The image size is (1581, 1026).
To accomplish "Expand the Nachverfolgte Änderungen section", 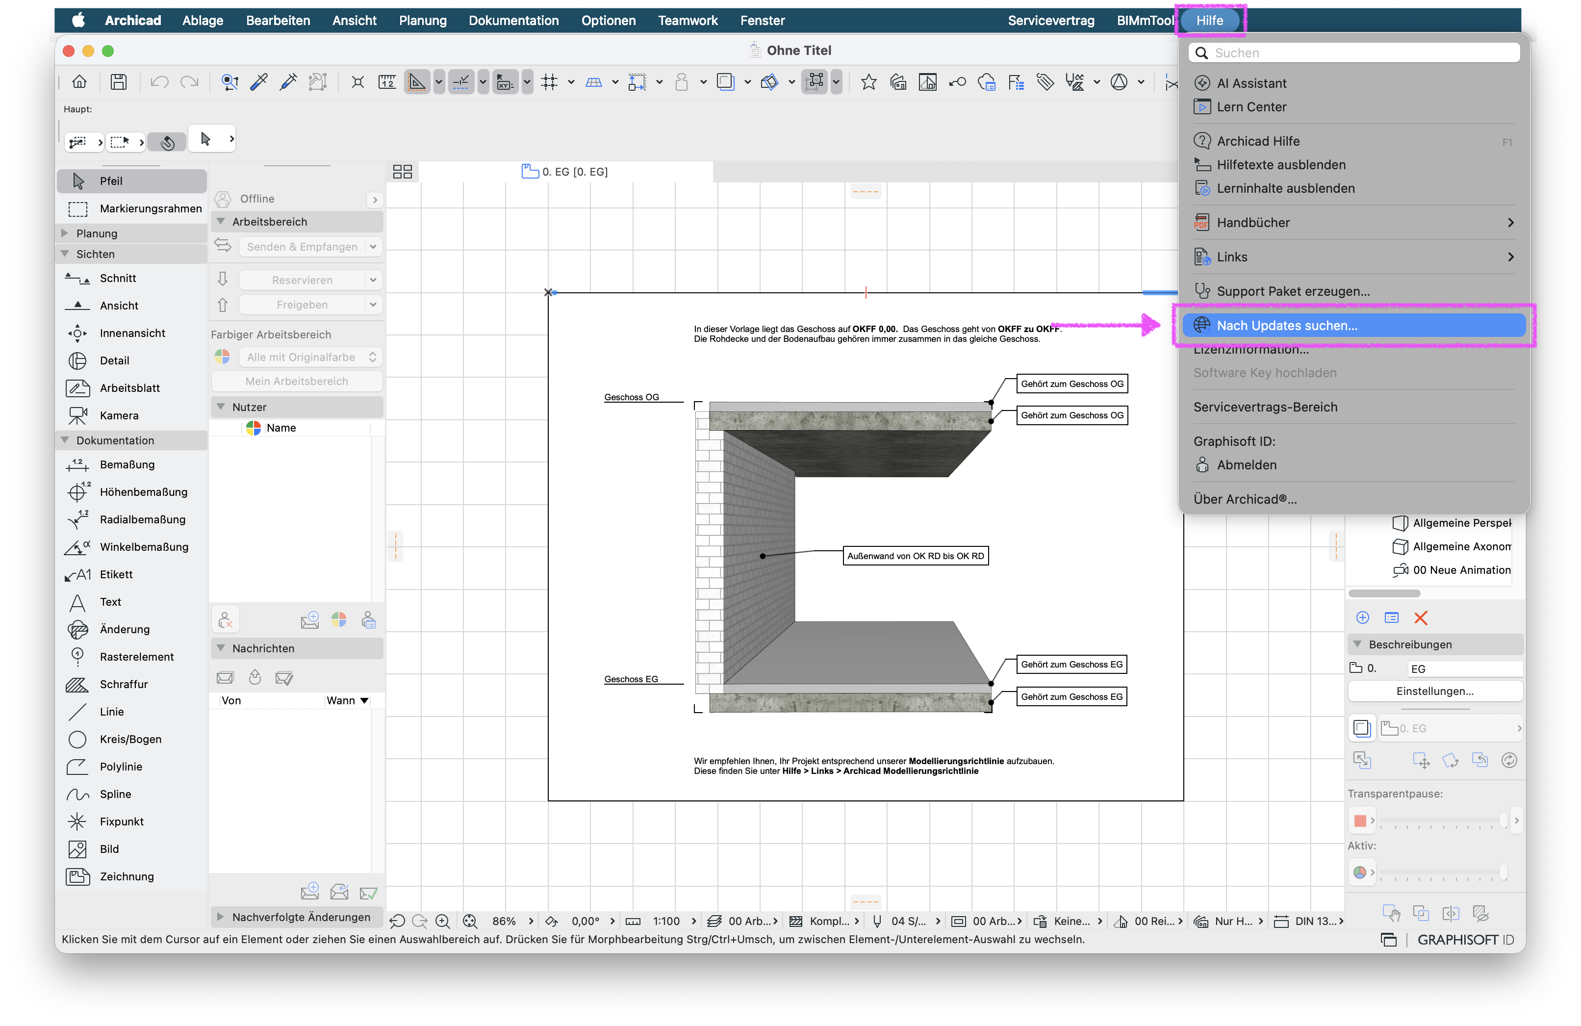I will [221, 917].
